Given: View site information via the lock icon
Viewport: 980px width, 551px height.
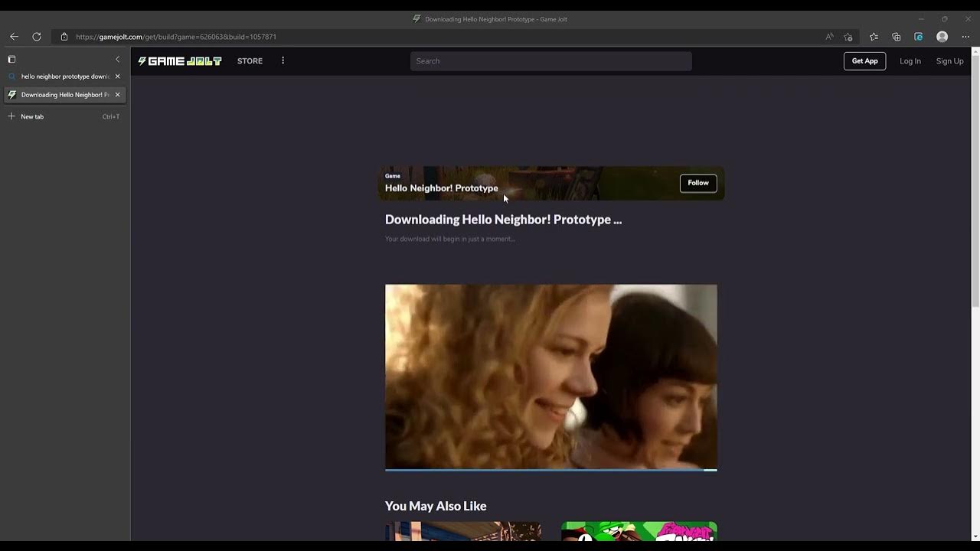Looking at the screenshot, I should pos(64,37).
